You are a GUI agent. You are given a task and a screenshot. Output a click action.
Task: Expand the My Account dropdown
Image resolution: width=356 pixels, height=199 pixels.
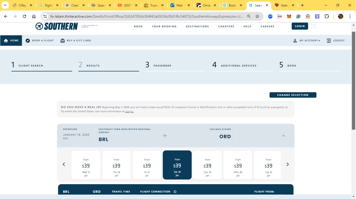click(310, 41)
